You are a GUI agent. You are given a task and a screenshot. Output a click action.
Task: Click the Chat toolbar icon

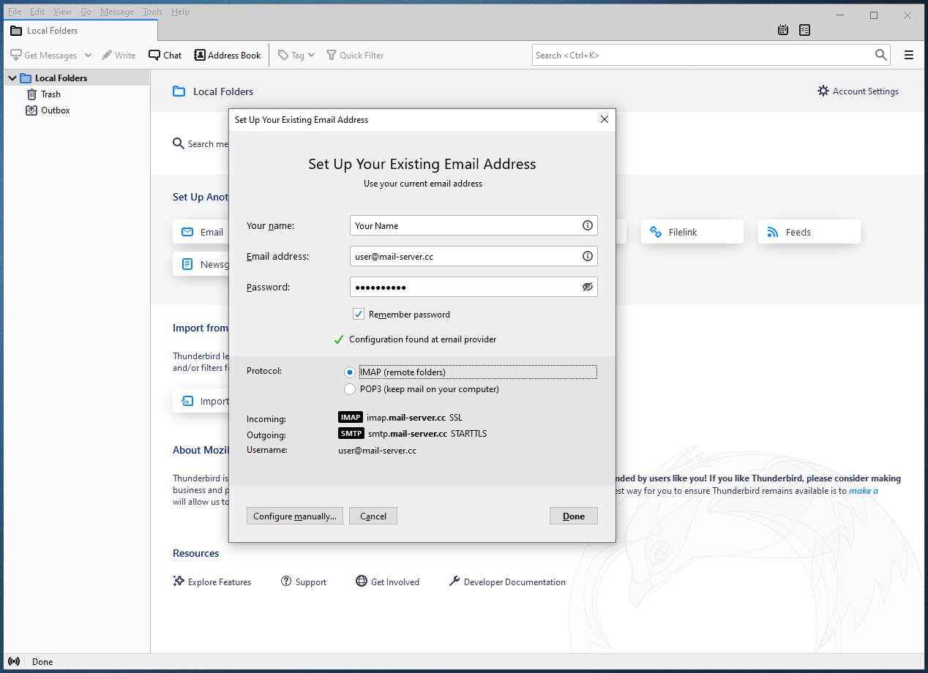coord(154,56)
